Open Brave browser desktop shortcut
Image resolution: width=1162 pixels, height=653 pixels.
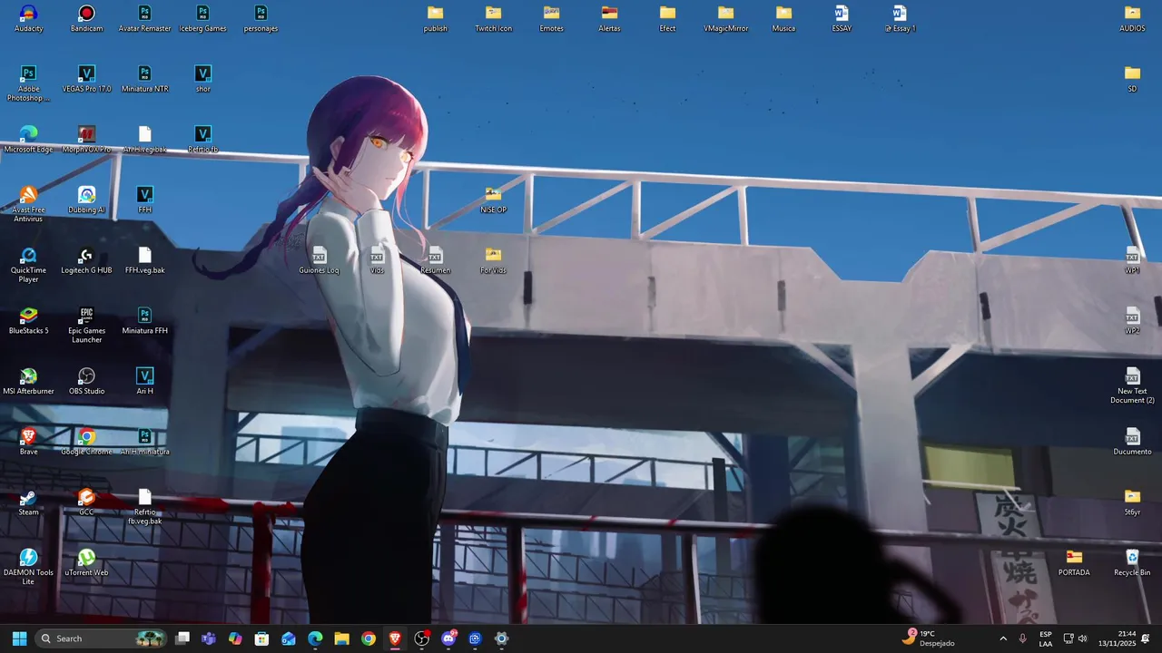(28, 442)
